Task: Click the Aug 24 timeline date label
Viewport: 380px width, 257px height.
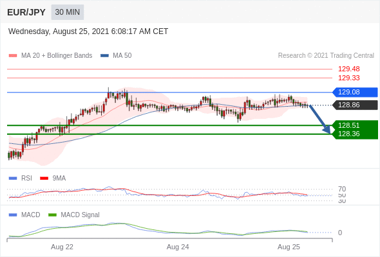Action: click(178, 247)
